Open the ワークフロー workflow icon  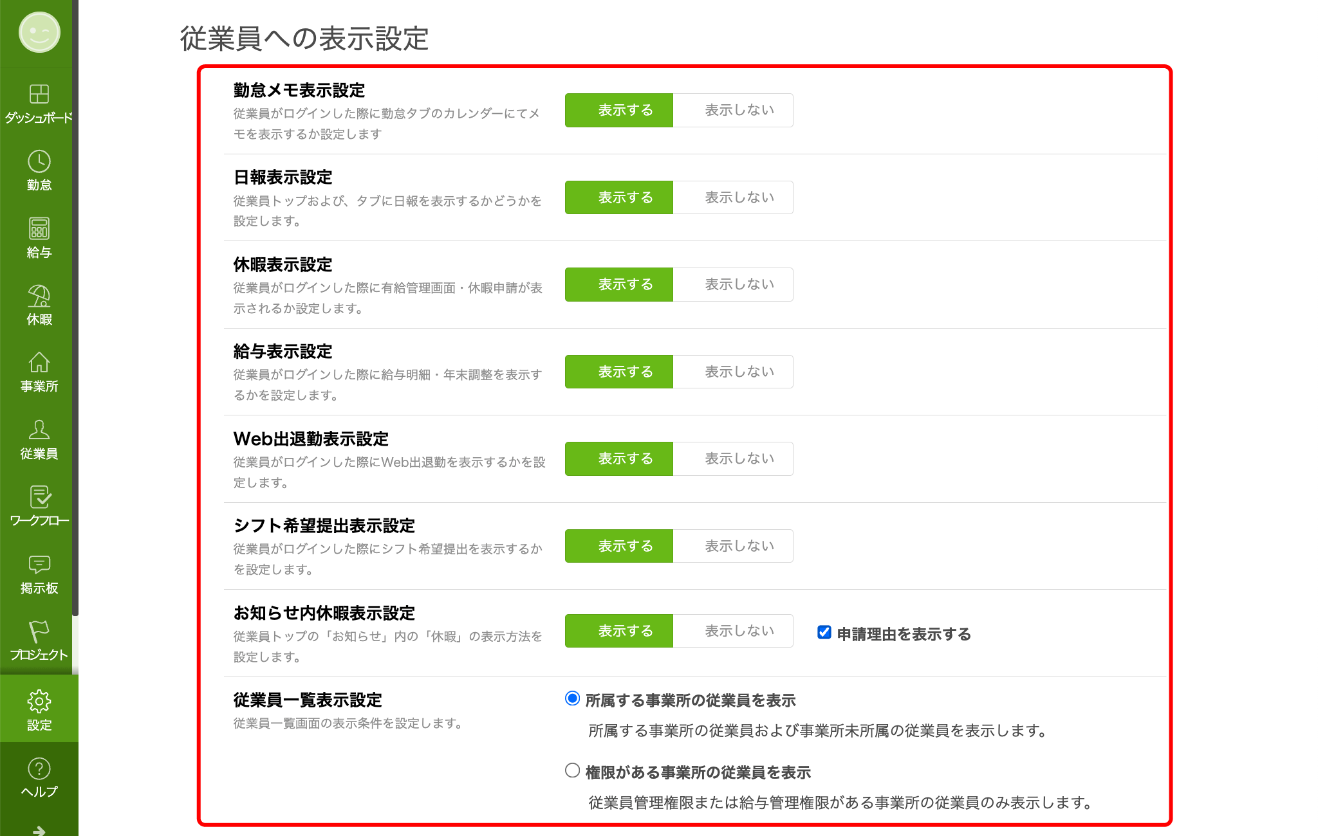[x=39, y=498]
